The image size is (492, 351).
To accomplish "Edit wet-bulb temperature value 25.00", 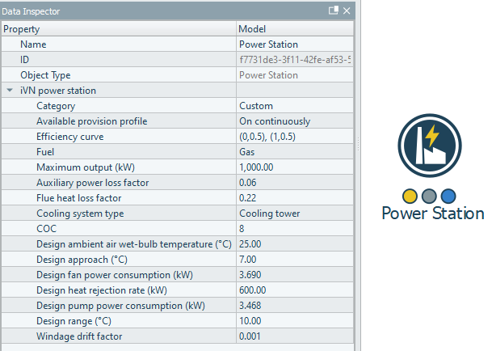I will point(295,244).
